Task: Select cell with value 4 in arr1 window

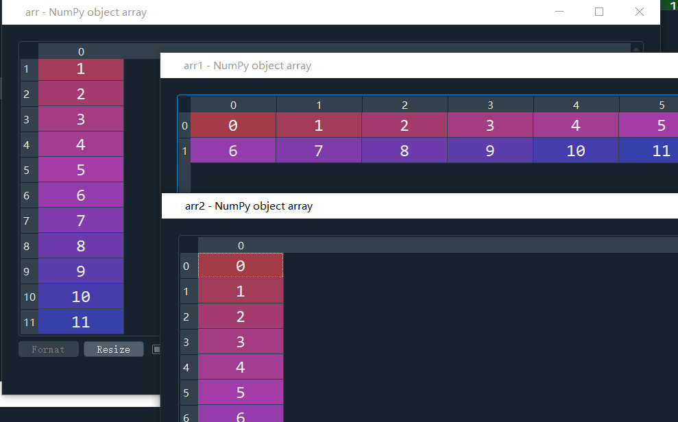Action: pos(576,125)
